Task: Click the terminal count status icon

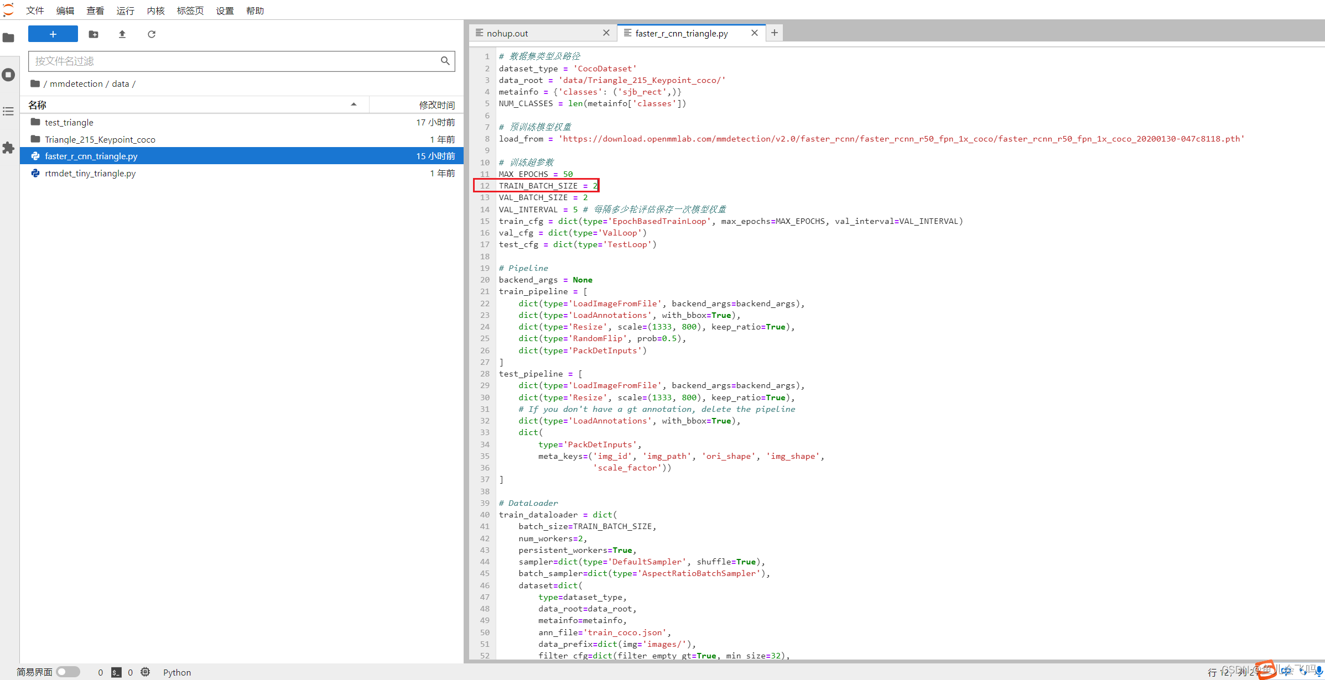Action: [116, 672]
